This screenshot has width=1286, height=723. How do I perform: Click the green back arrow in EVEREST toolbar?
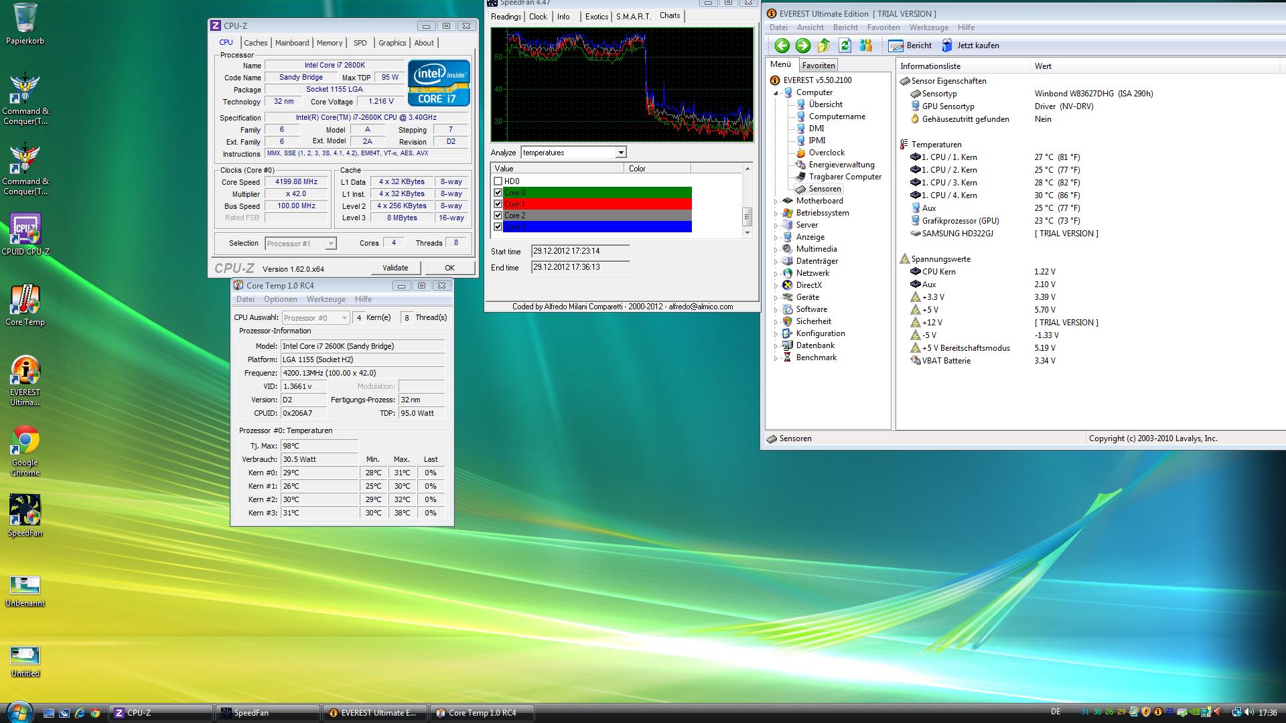point(782,46)
